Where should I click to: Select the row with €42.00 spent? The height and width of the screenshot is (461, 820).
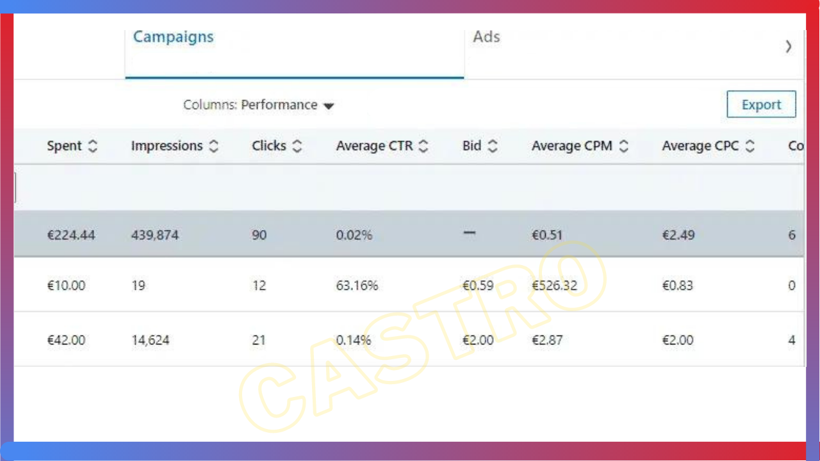coord(66,341)
